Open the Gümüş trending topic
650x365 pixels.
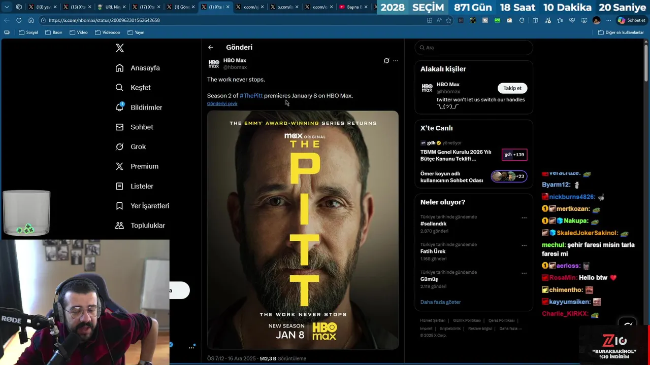(429, 279)
